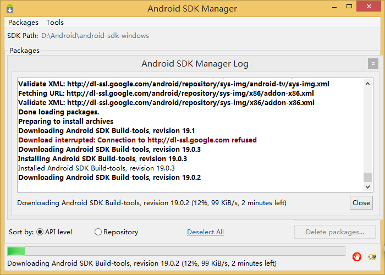385x275 pixels.
Task: Select the Repository sort option
Action: click(117, 232)
